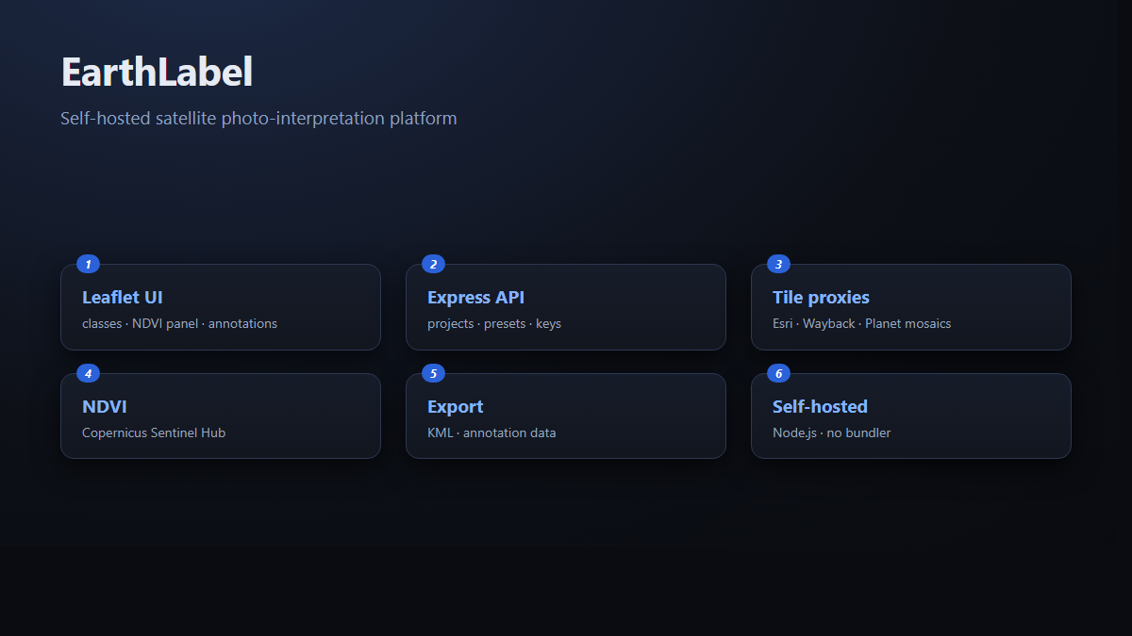Click the number 6 badge
Image resolution: width=1132 pixels, height=636 pixels.
(778, 373)
